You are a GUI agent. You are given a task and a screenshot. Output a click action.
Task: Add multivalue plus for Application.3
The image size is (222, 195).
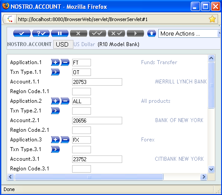pyautogui.click(x=55, y=140)
